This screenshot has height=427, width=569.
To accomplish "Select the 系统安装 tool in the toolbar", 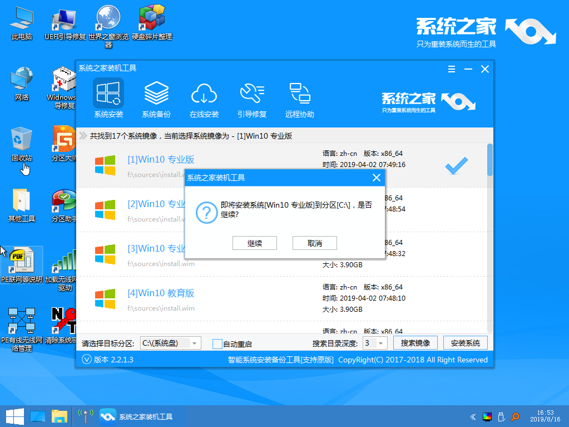I will tap(108, 99).
